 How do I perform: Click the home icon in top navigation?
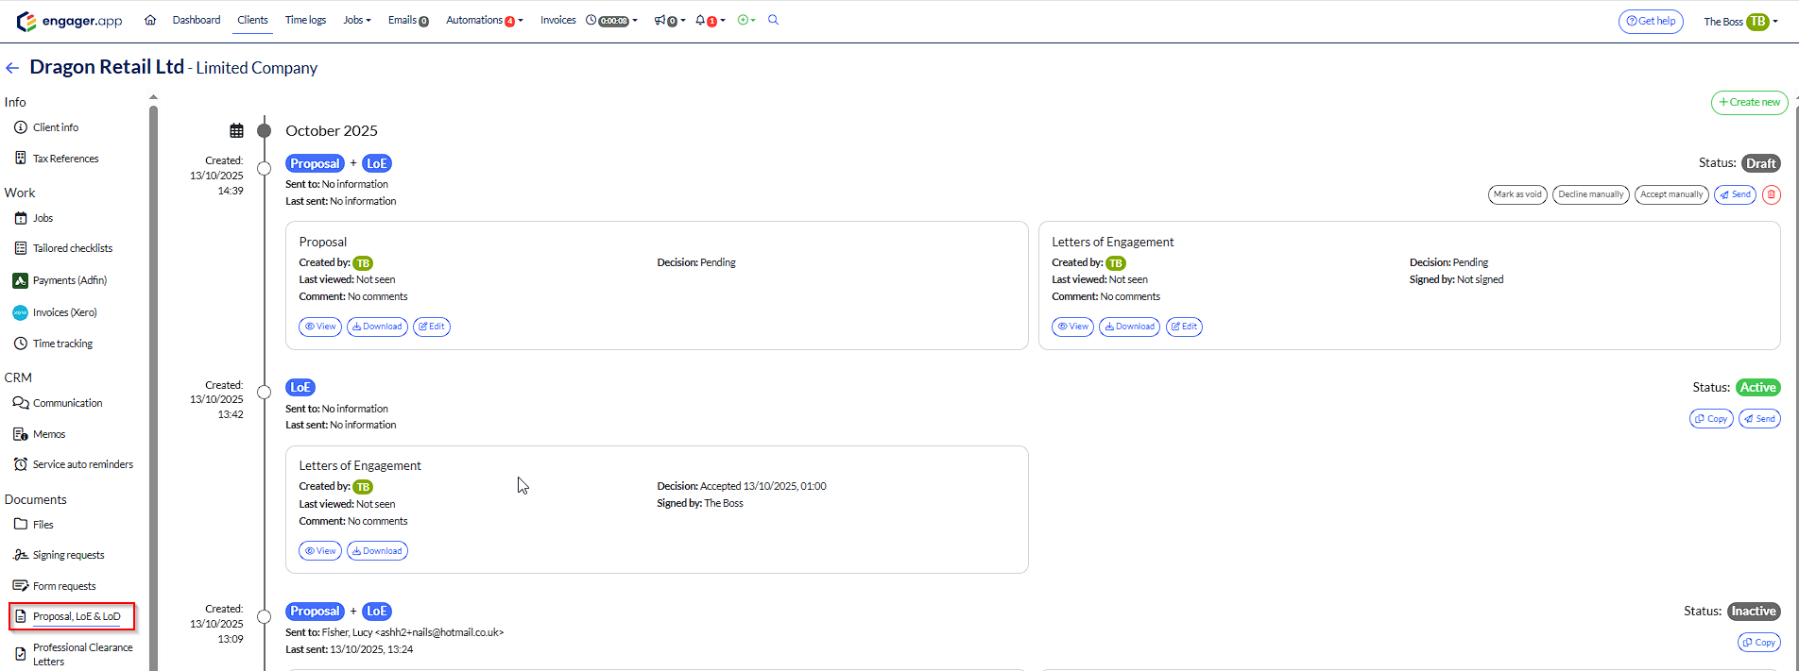click(150, 20)
